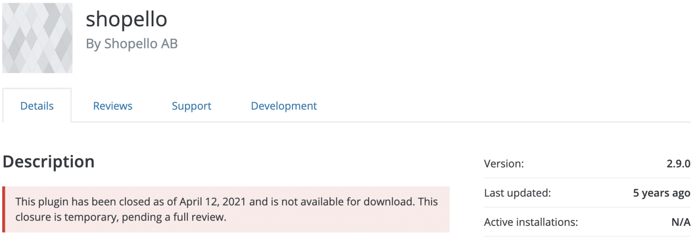Click the Last updated label
695x239 pixels.
[x=517, y=193]
